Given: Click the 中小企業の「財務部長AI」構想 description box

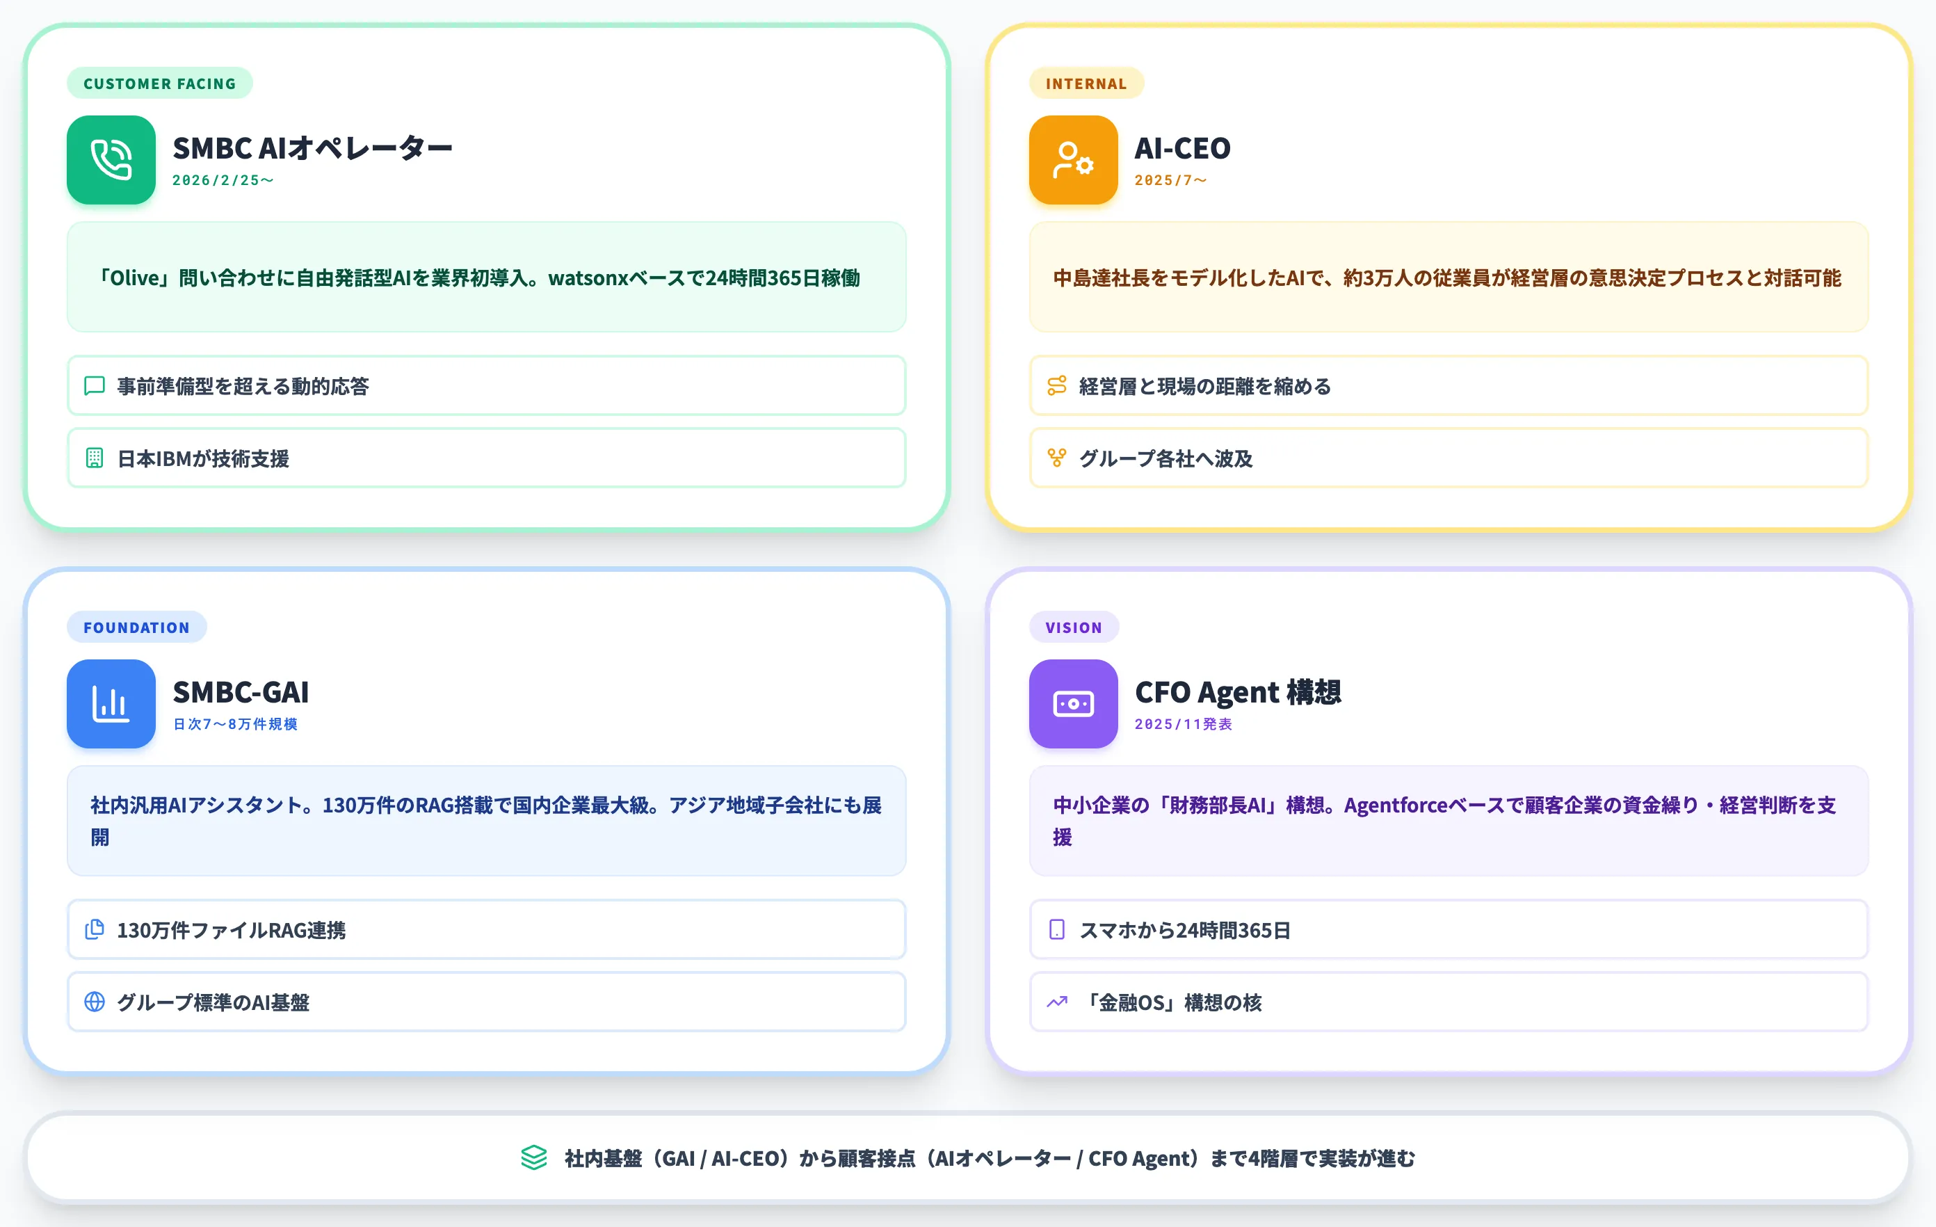Looking at the screenshot, I should (1449, 821).
